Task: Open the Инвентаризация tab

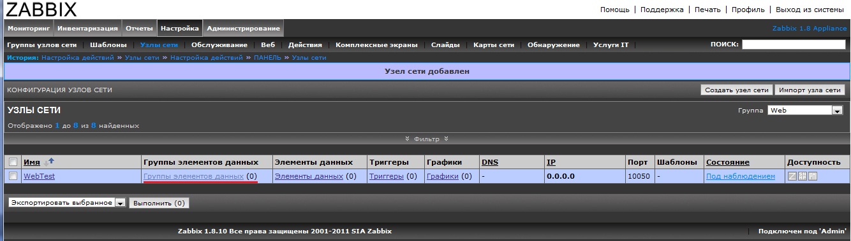Action: 87,29
